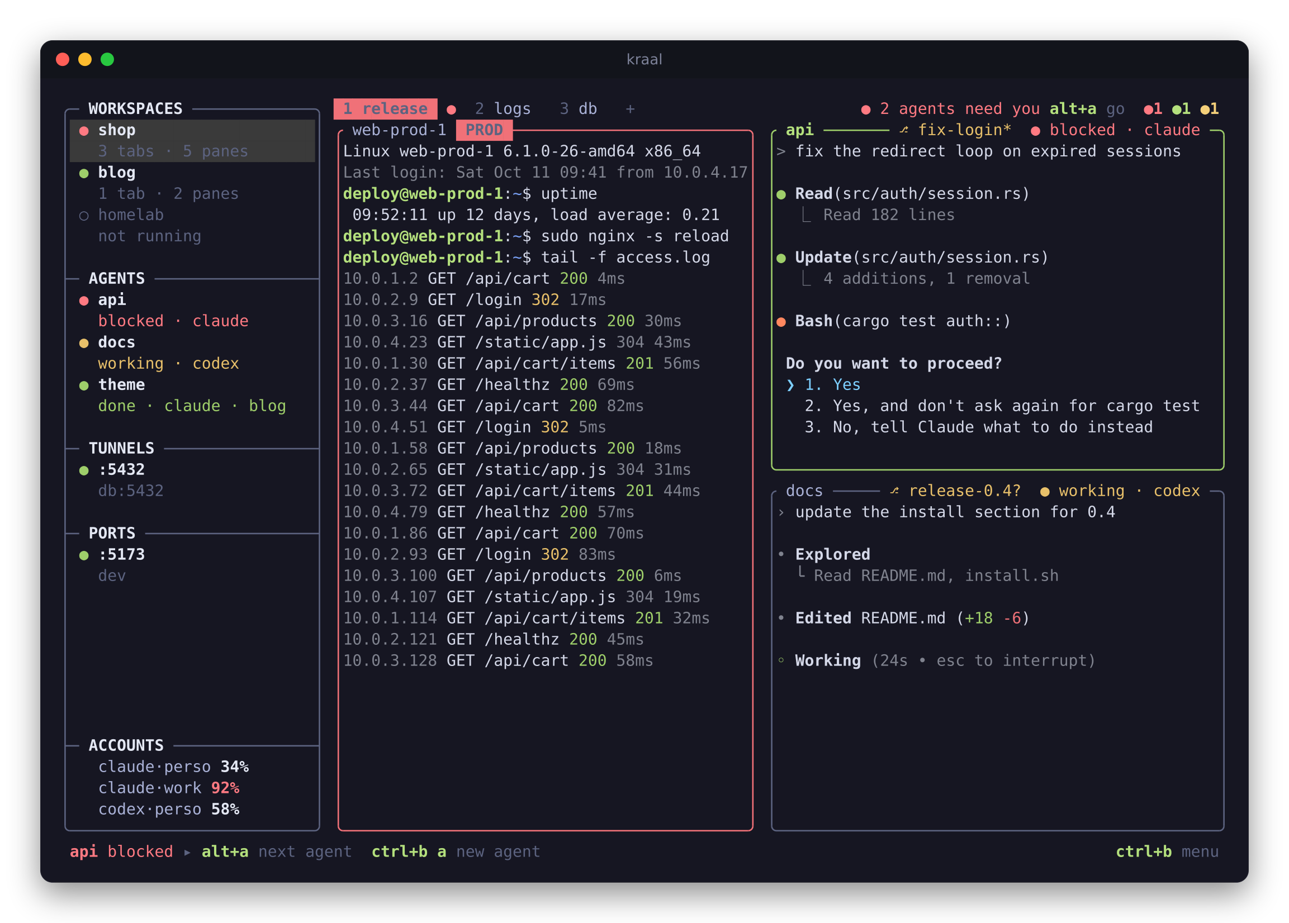Select the claude·work 92% account

169,788
